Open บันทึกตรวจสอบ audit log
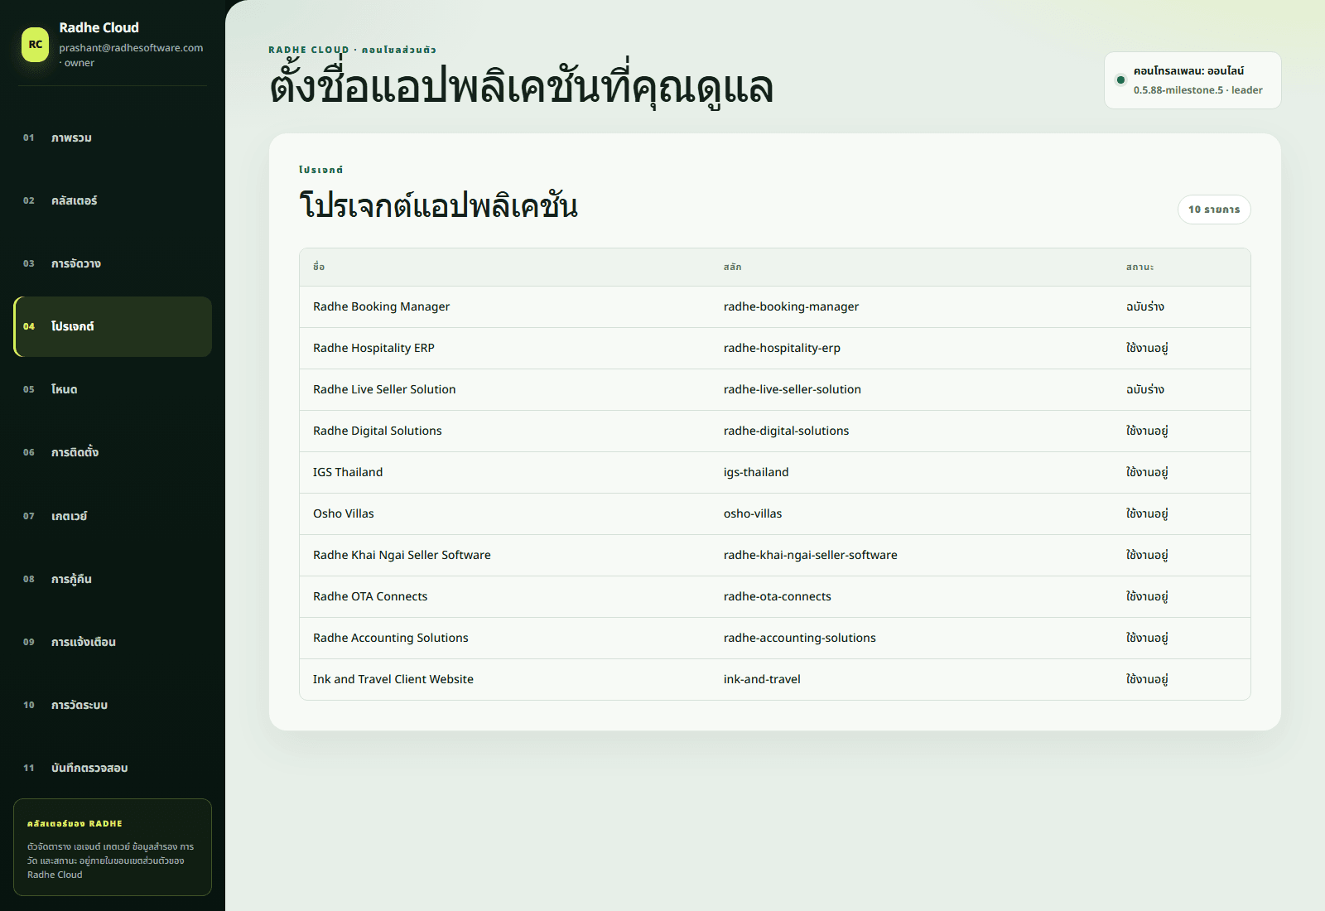The height and width of the screenshot is (911, 1325). click(x=113, y=768)
